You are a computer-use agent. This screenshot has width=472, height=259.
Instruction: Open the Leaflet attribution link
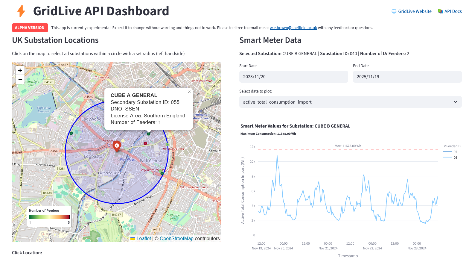(x=144, y=239)
